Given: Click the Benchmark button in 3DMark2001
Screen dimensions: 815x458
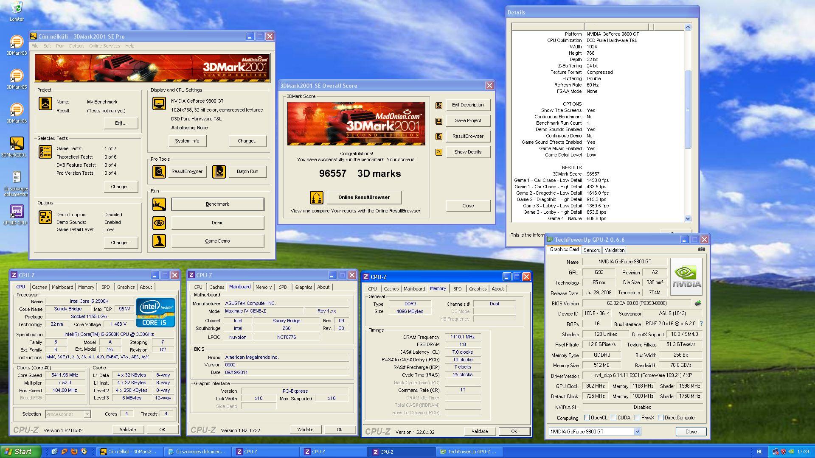Looking at the screenshot, I should (217, 204).
